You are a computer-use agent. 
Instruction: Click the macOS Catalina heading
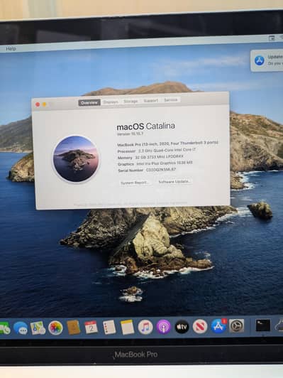(146, 126)
